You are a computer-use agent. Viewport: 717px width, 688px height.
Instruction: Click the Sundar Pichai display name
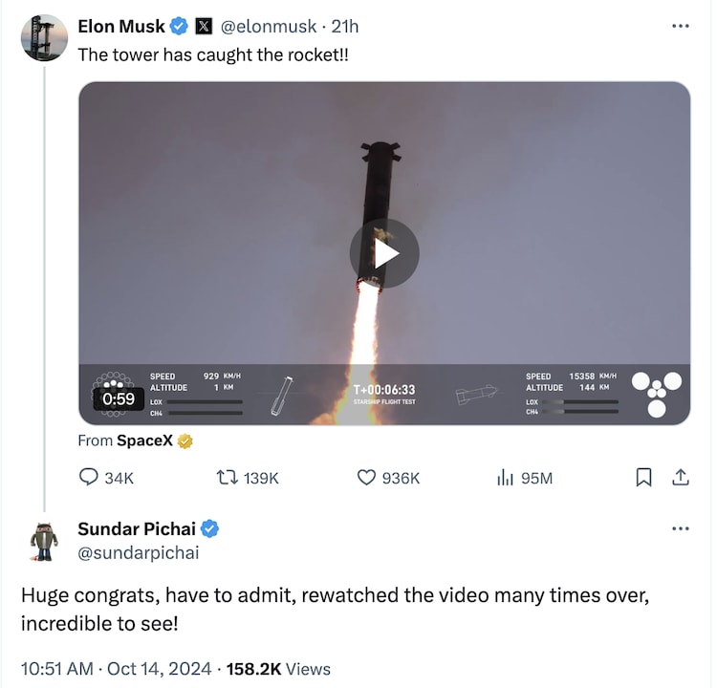137,528
